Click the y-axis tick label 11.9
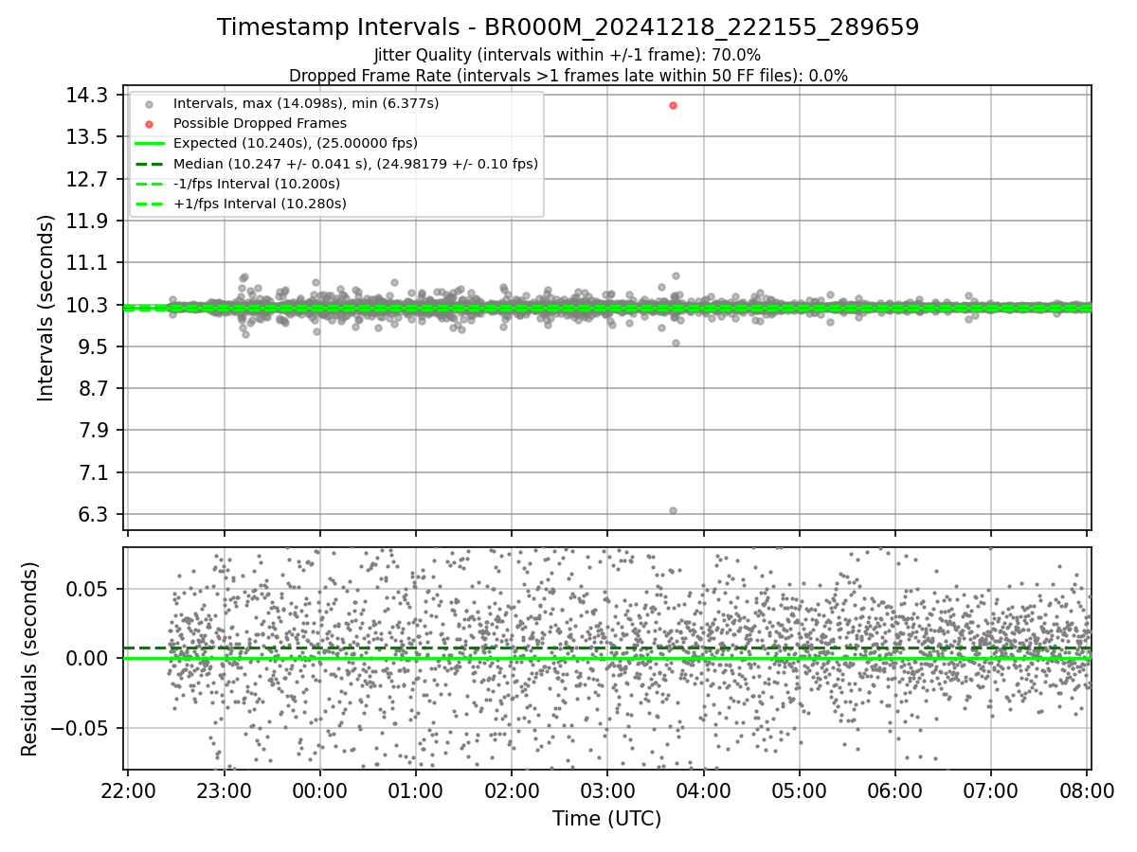 click(89, 221)
